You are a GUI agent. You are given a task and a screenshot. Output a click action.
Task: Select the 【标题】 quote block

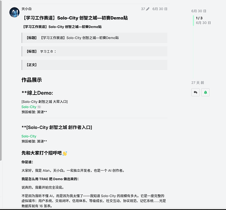(95, 38)
